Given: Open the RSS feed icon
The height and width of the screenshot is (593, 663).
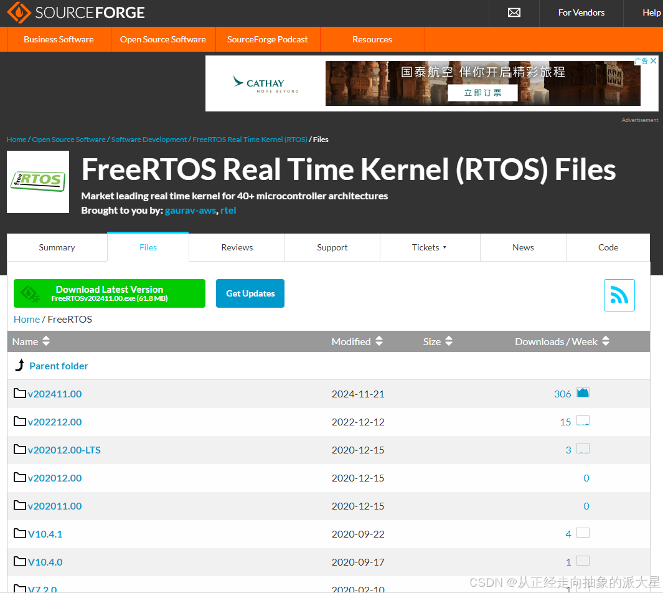Looking at the screenshot, I should [x=619, y=295].
